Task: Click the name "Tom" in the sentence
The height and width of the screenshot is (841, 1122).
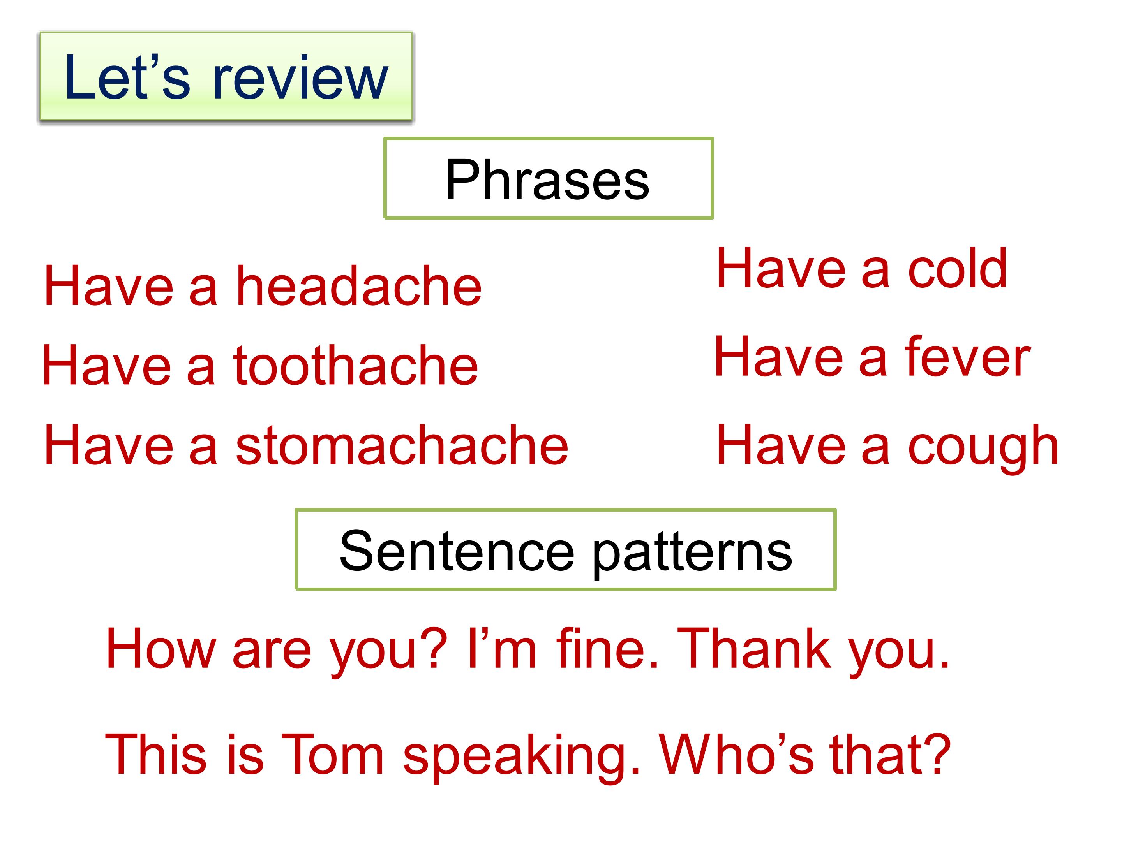Action: (332, 754)
